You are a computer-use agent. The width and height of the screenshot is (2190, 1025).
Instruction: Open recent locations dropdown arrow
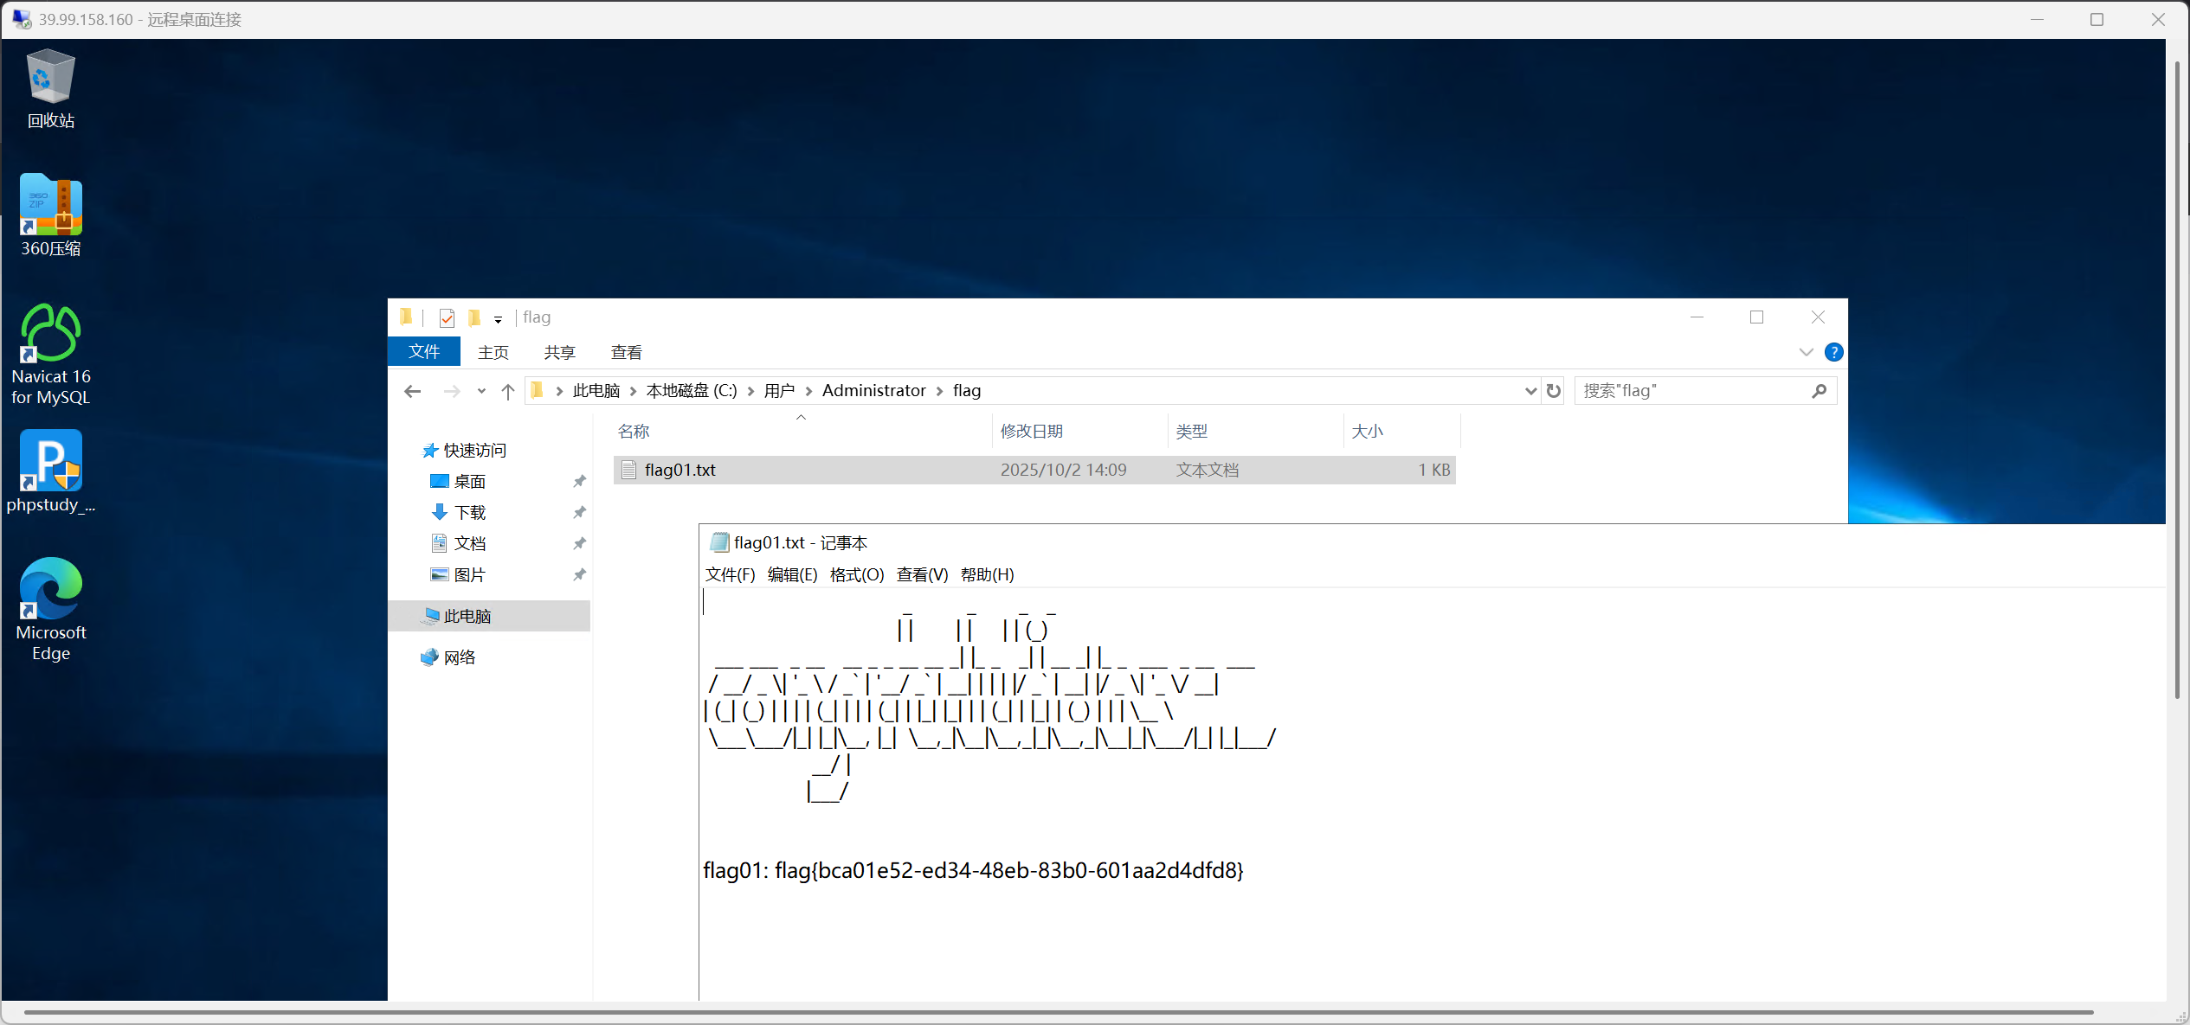coord(481,391)
